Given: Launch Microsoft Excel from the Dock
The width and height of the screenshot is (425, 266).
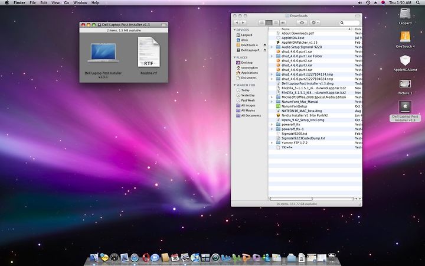Looking at the screenshot, I should point(236,258).
